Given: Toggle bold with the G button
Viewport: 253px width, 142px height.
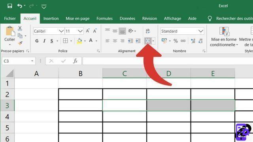Looking at the screenshot, I should [37, 41].
